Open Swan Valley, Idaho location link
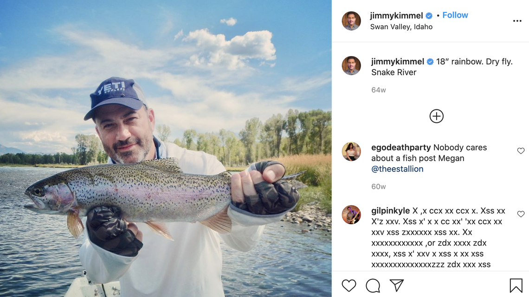Viewport: 529px width, 297px height. click(401, 27)
